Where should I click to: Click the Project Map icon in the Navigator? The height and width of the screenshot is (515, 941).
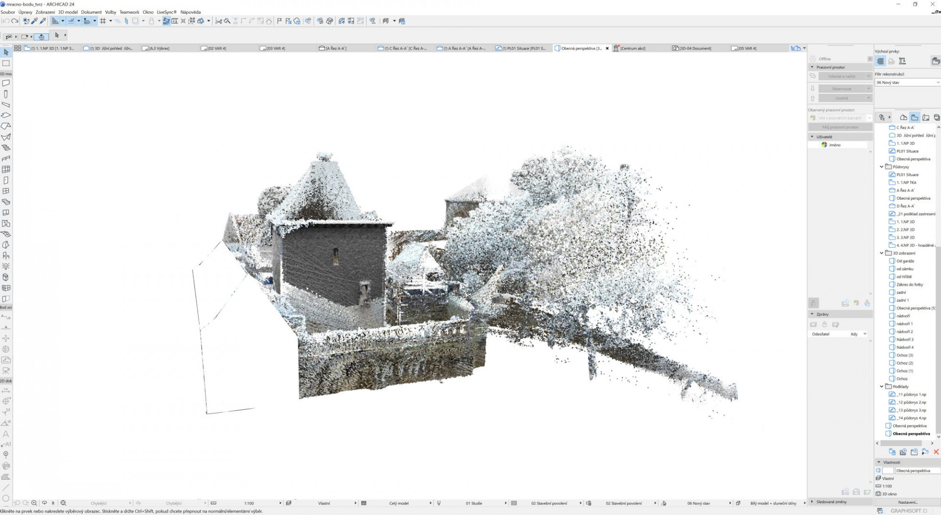click(x=903, y=117)
